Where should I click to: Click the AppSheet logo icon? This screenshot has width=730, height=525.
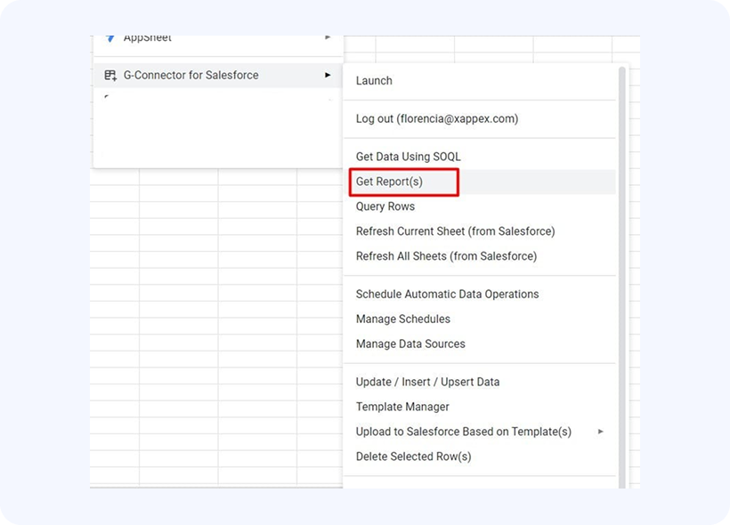110,39
